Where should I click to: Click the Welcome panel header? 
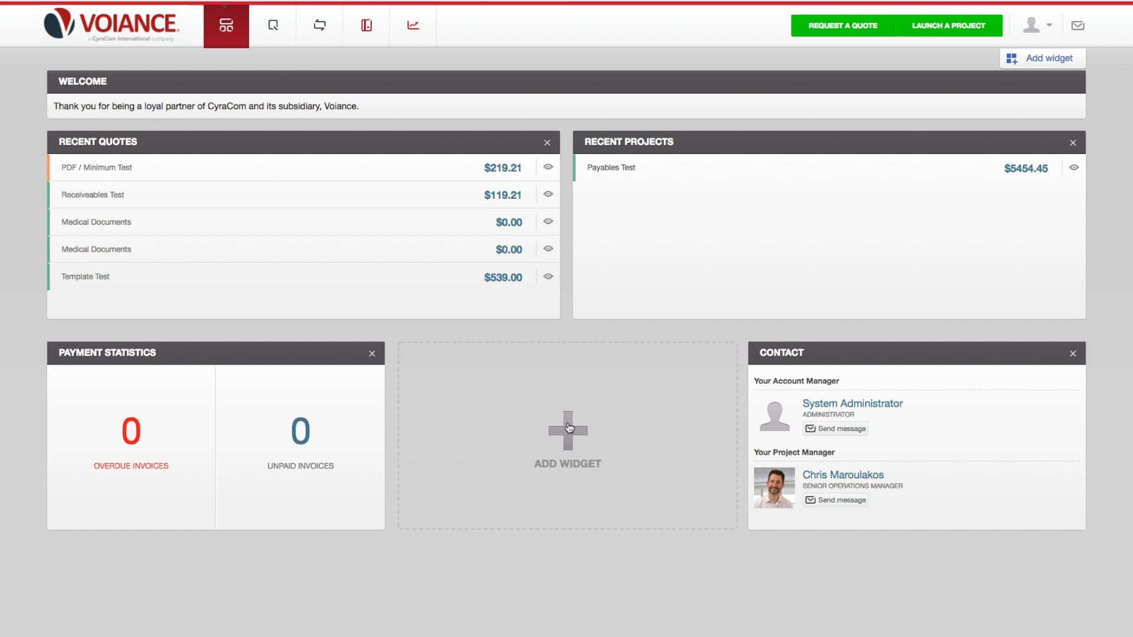(x=566, y=82)
